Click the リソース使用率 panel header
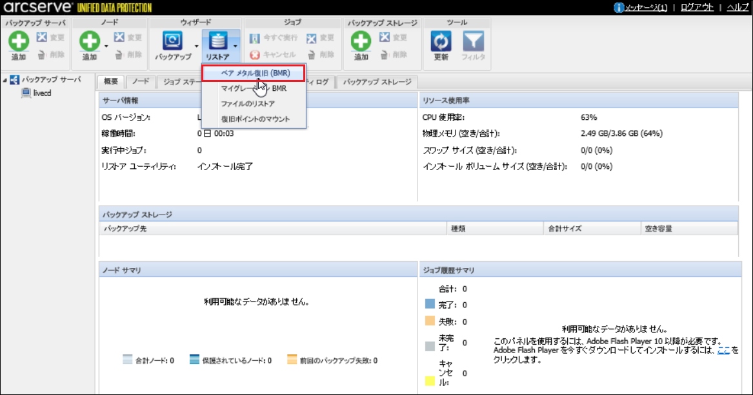 click(579, 101)
